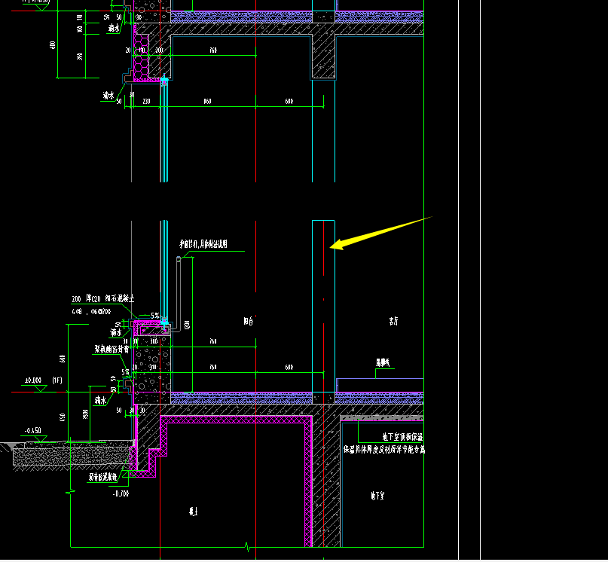Screen dimensions: 608x562
Task: Click the (1F) floor label
Action: pyautogui.click(x=57, y=380)
